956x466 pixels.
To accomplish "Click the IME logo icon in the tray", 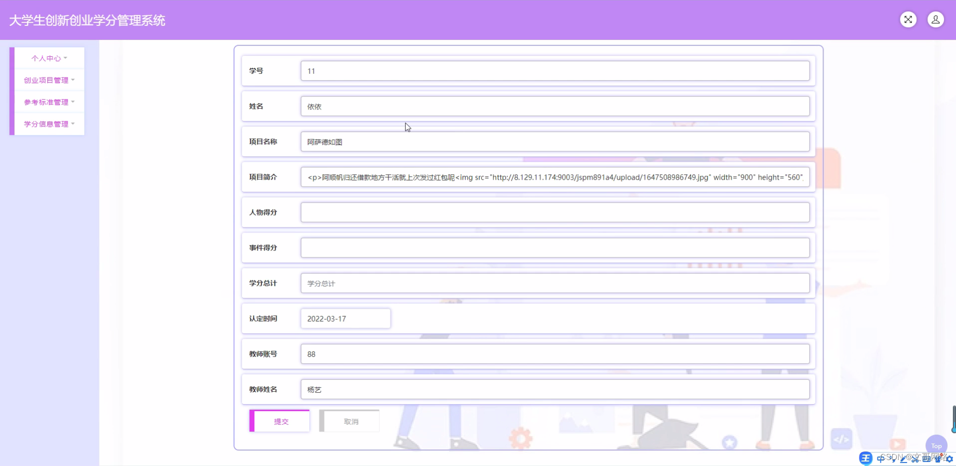I will [866, 459].
